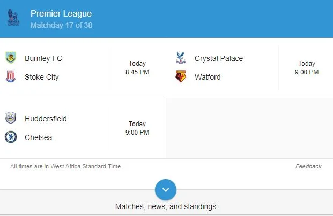
Task: Click the 8:45 PM kickoff time
Action: pos(137,72)
